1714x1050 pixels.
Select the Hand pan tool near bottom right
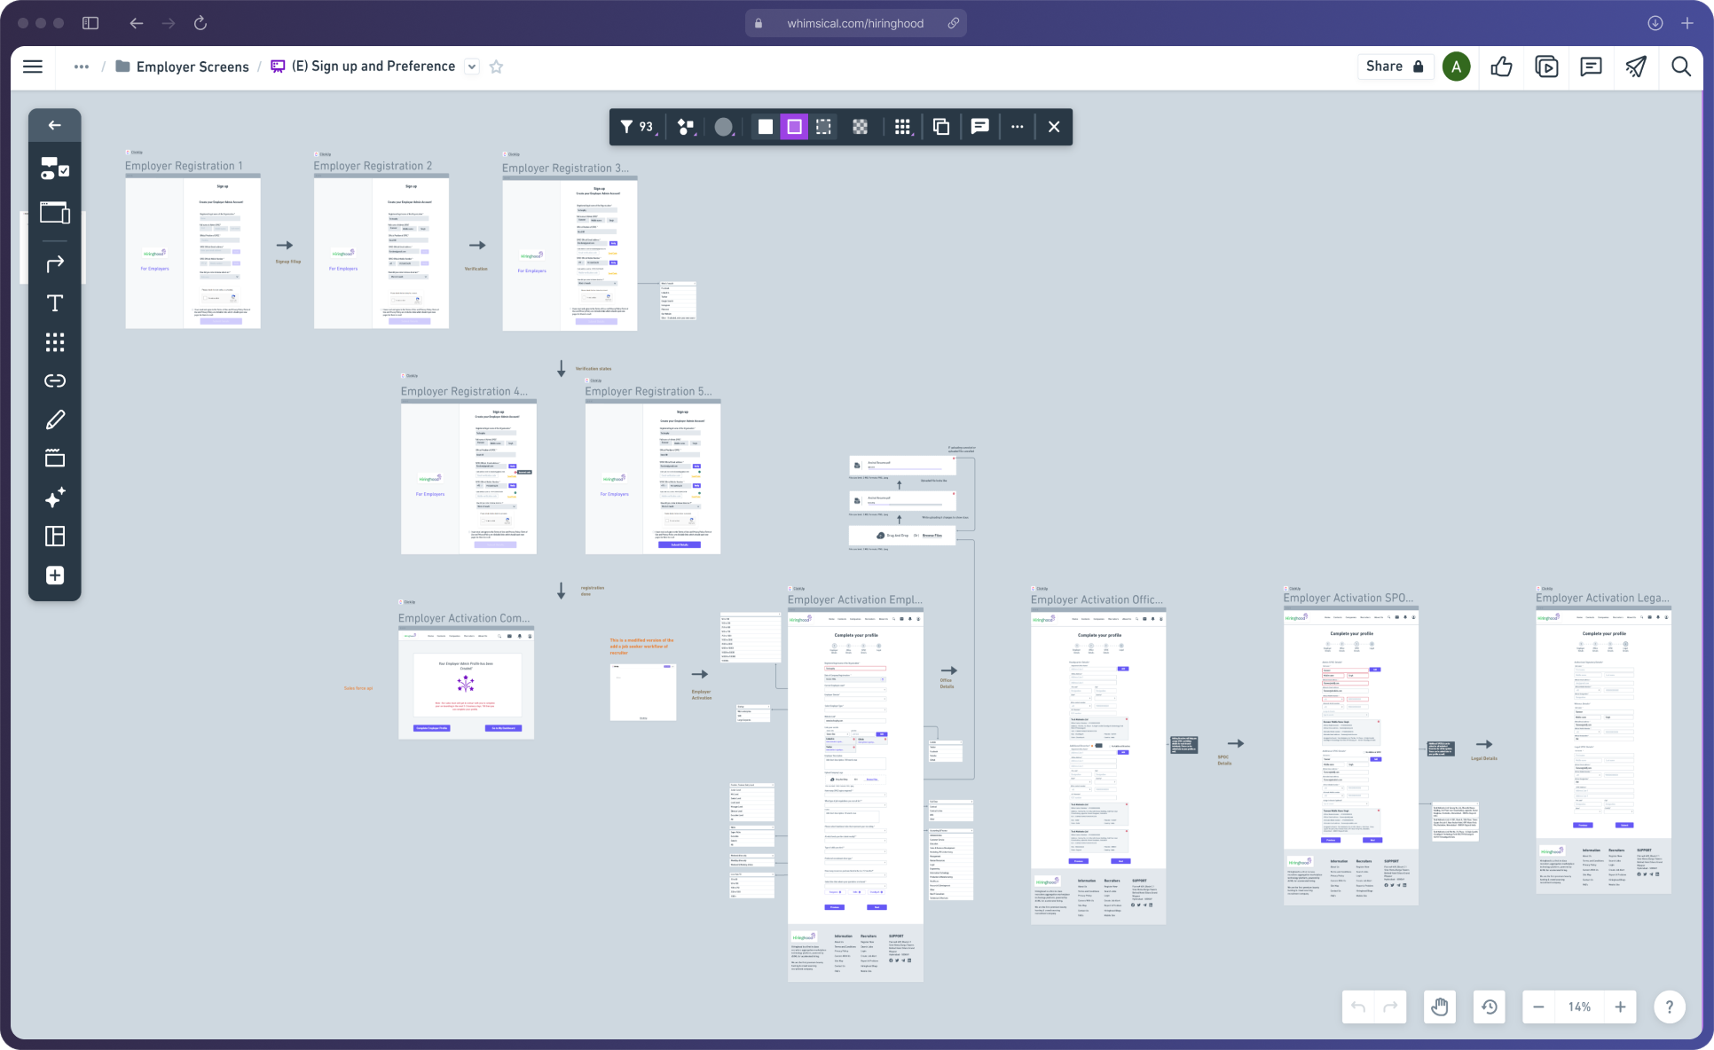coord(1439,1007)
